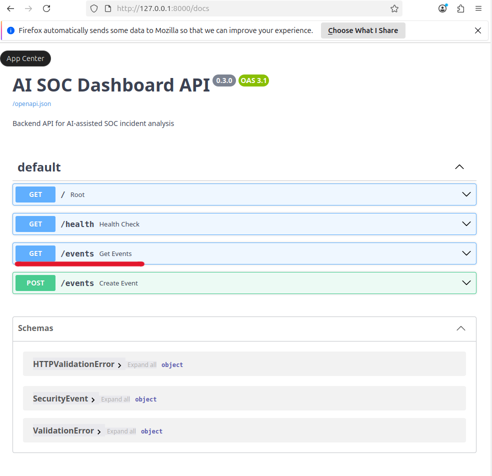The width and height of the screenshot is (492, 476).
Task: Click Expand all for ValidationError
Action: [x=121, y=431]
